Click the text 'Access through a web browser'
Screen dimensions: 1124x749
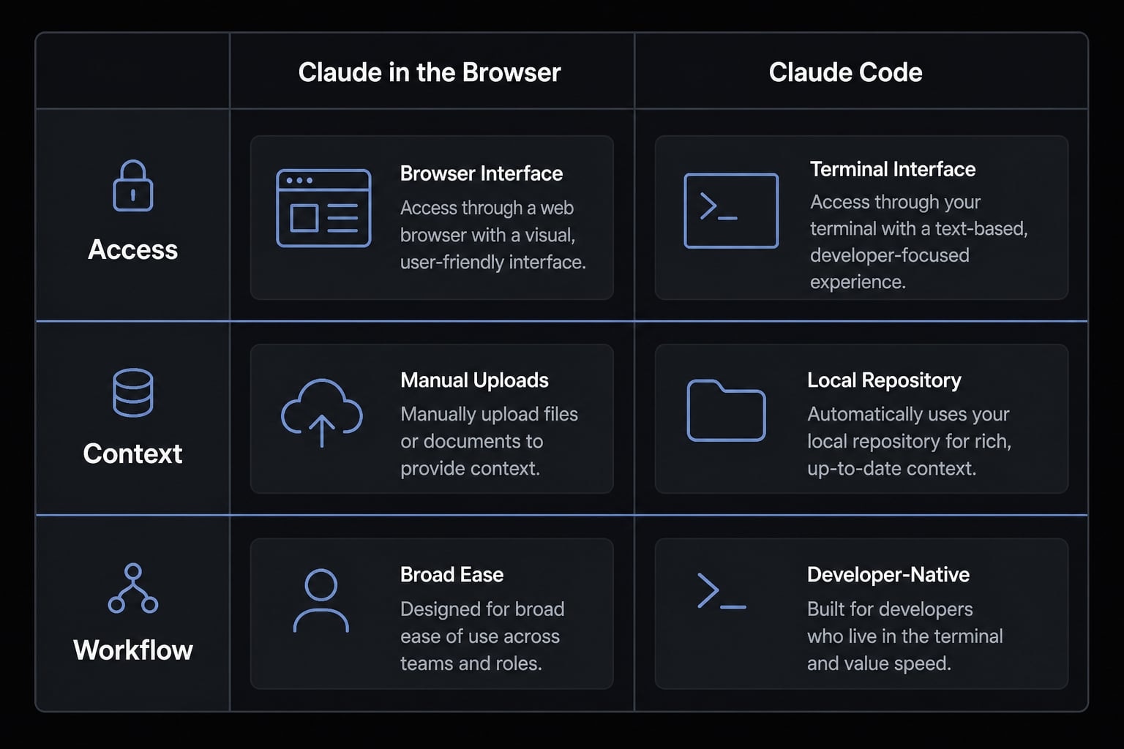(487, 222)
